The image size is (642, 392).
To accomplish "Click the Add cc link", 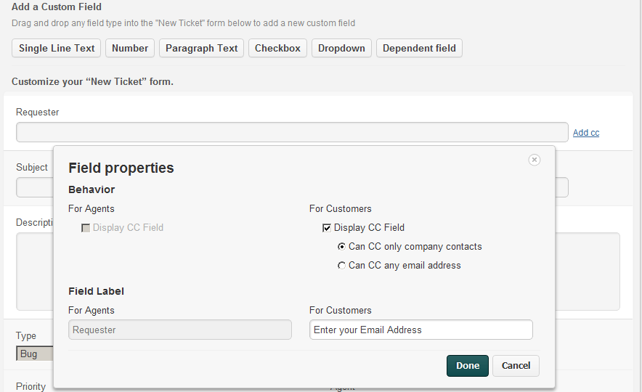I will (x=585, y=133).
